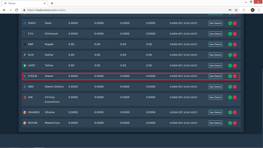This screenshot has width=263, height=148.
Task: Open the saved passwords key icon
Action: 230,10
